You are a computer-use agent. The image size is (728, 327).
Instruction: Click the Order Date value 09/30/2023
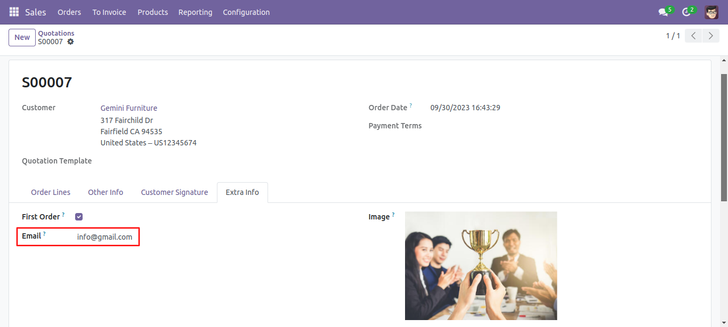(465, 108)
